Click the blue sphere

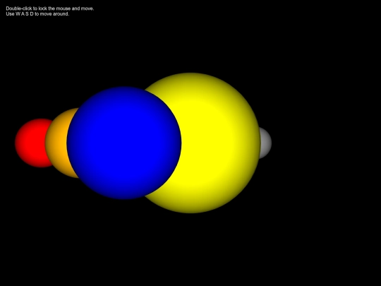tap(124, 143)
